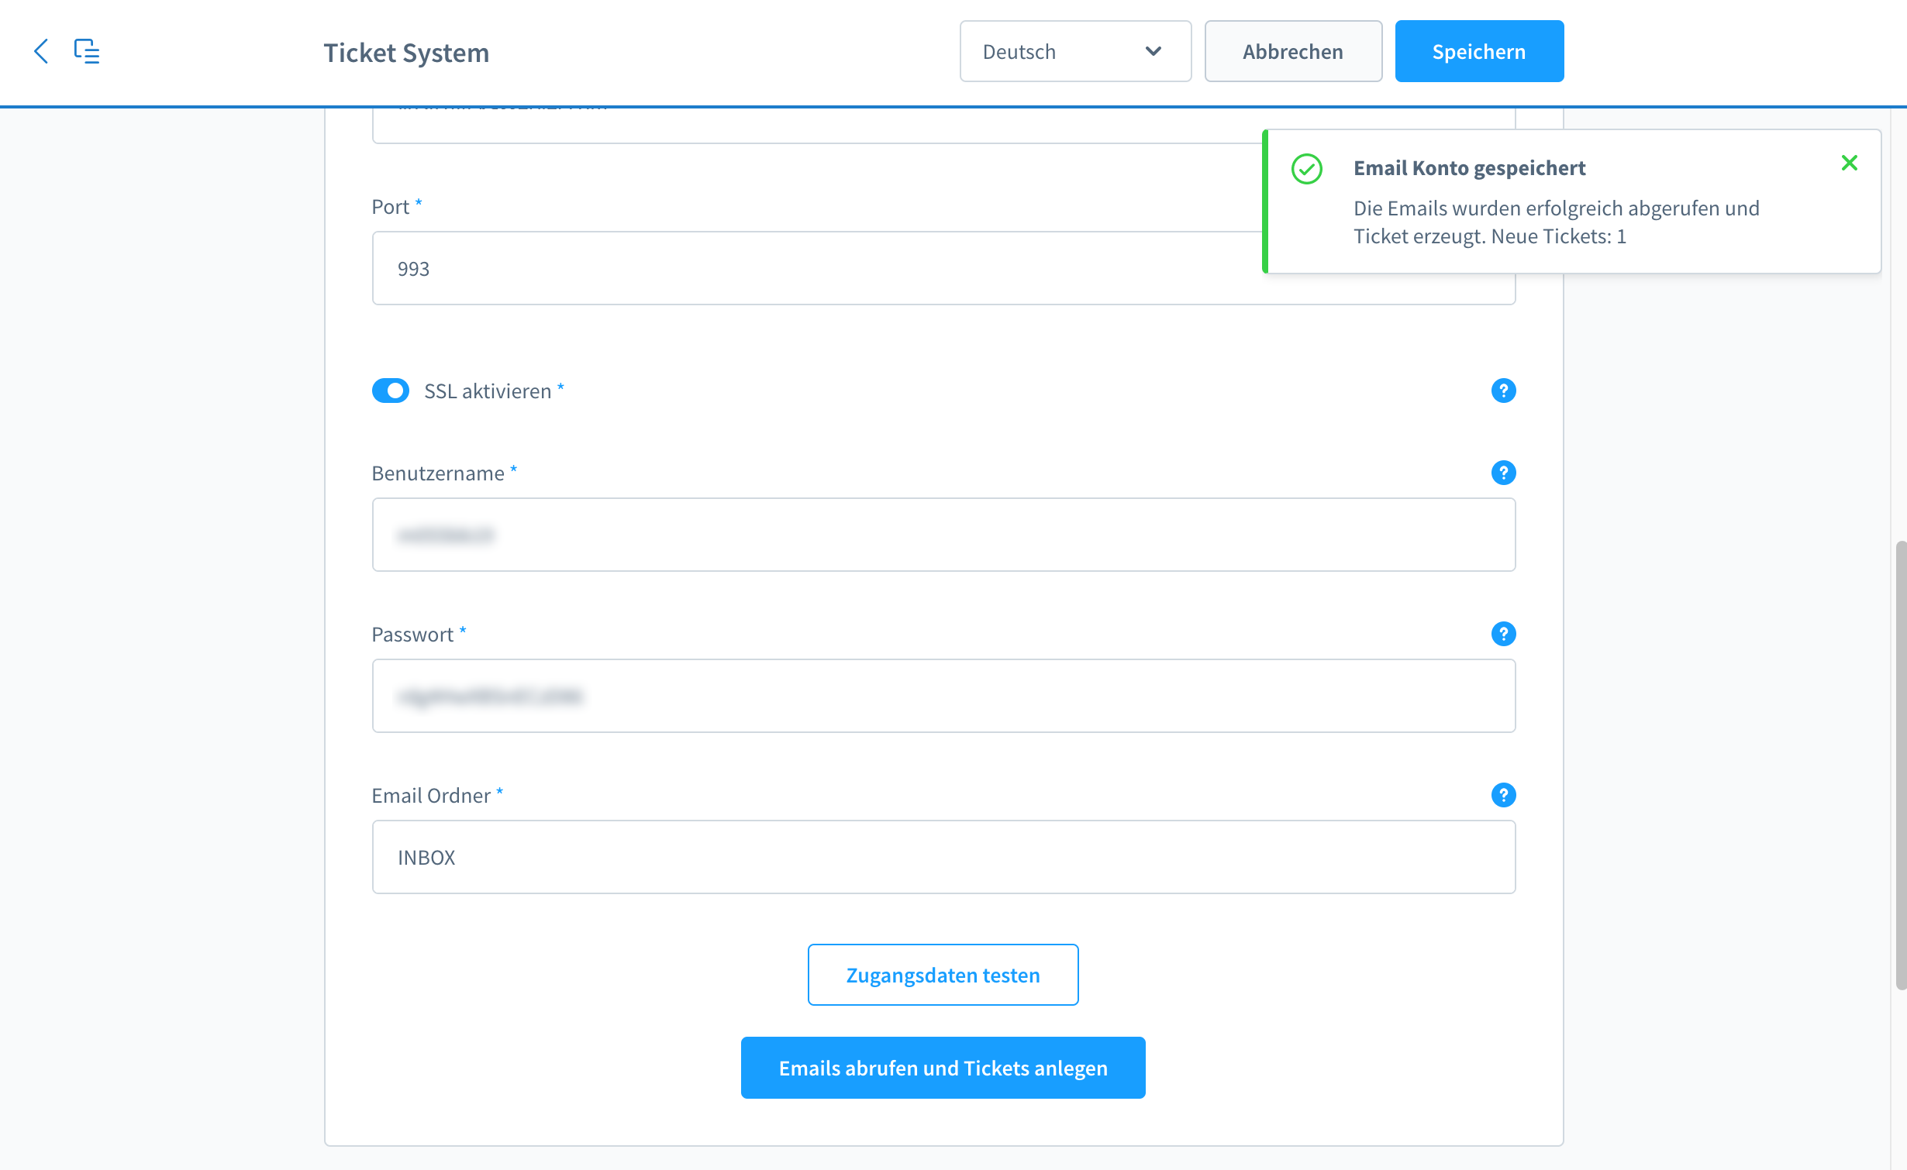Click the green success checkmark icon
Screen dimensions: 1907x1170
point(1307,169)
